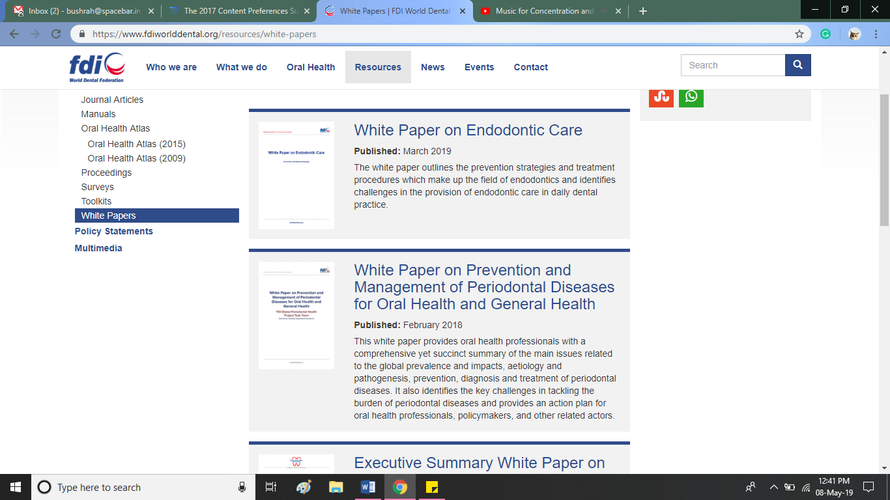Click the Windows Start button

[16, 487]
